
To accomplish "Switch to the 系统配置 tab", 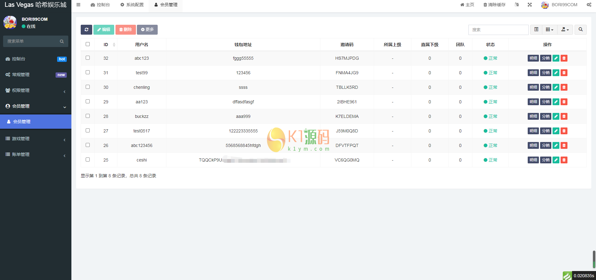I will (x=132, y=5).
